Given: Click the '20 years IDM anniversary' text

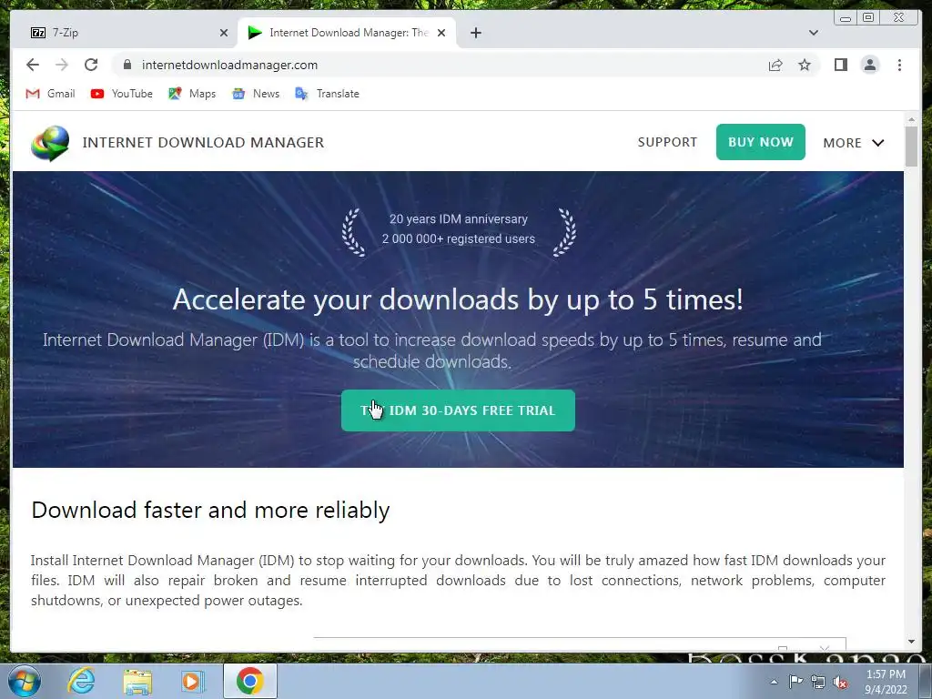Looking at the screenshot, I should (459, 218).
